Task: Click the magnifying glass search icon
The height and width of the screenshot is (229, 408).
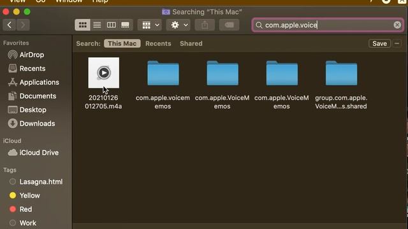Action: pos(259,25)
